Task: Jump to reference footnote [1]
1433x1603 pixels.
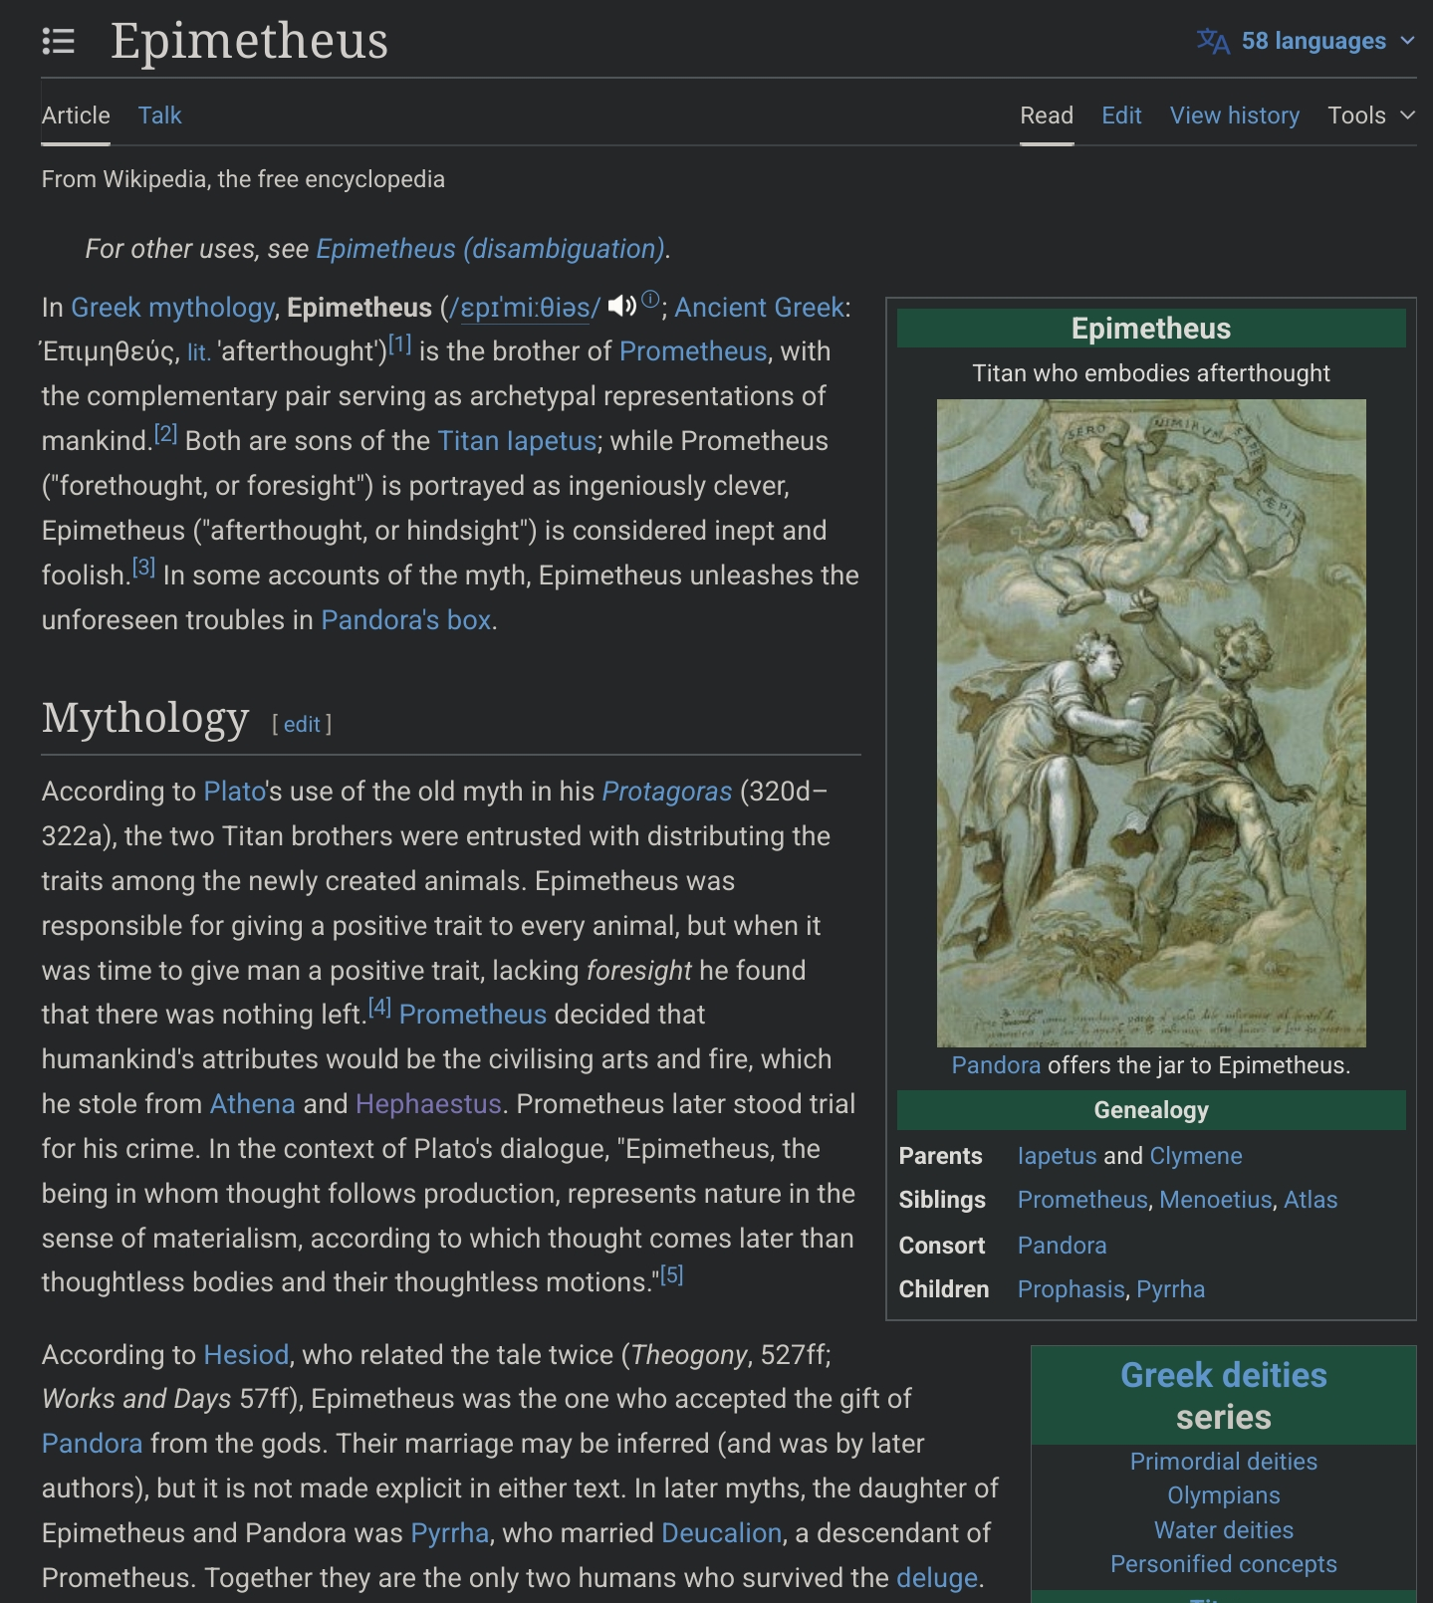Action: (399, 344)
